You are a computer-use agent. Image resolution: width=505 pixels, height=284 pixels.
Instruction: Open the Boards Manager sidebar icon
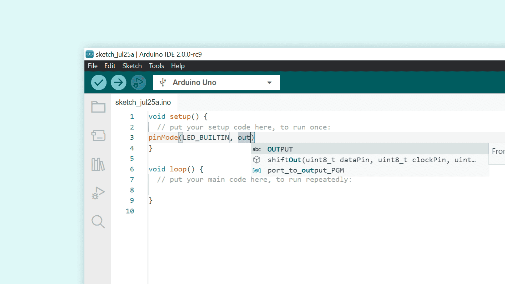click(98, 135)
